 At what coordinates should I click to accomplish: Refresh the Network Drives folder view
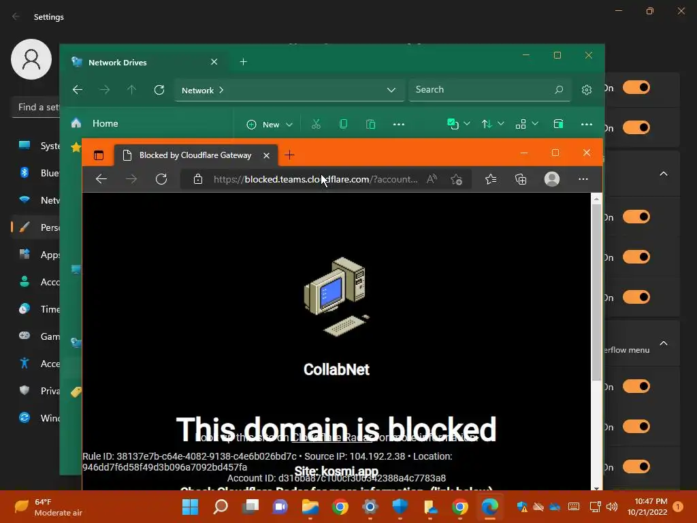click(159, 90)
